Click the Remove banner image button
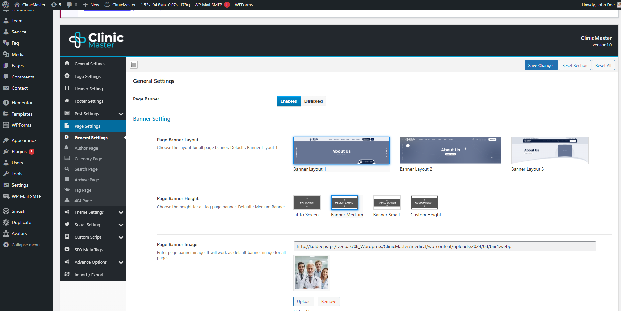Screen dimensions: 621x311 coord(329,301)
